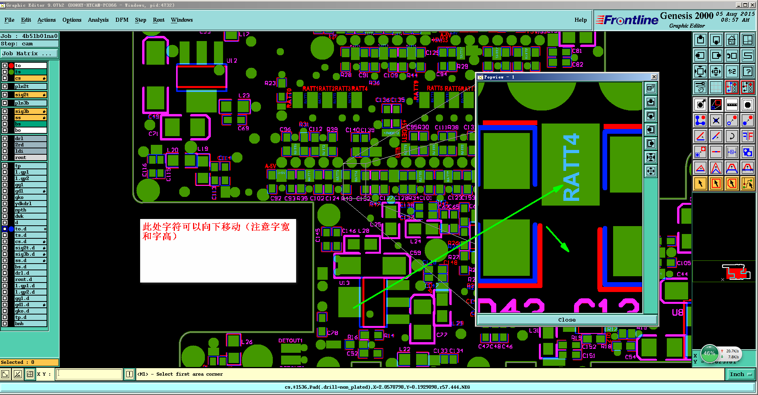
Task: Select the mirror FF tool icon
Action: 748,136
